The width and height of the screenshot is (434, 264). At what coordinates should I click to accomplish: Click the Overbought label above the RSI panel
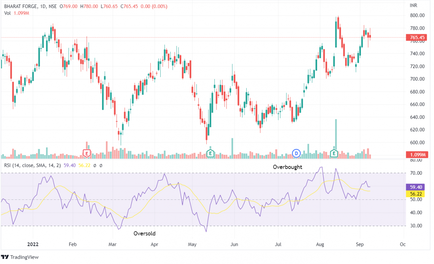coord(287,167)
